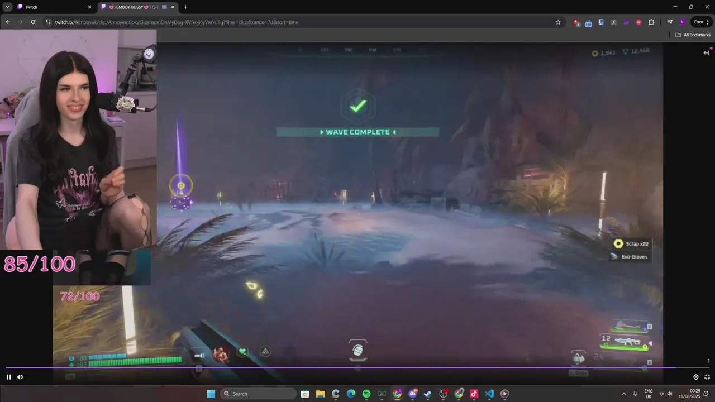Open the Windows Start menu
The image size is (715, 402).
point(211,394)
